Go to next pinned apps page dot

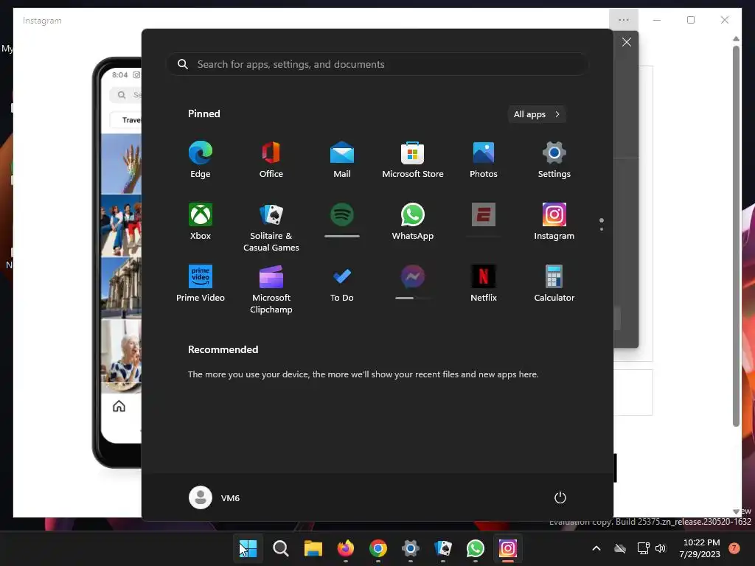pos(602,229)
